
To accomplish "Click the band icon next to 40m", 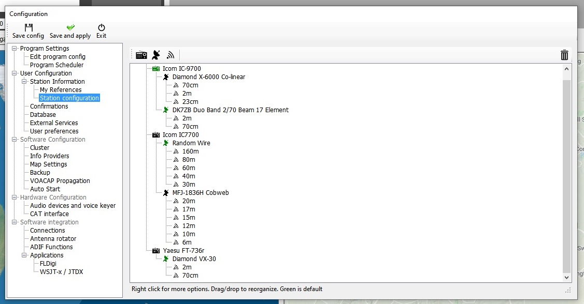I will point(176,176).
